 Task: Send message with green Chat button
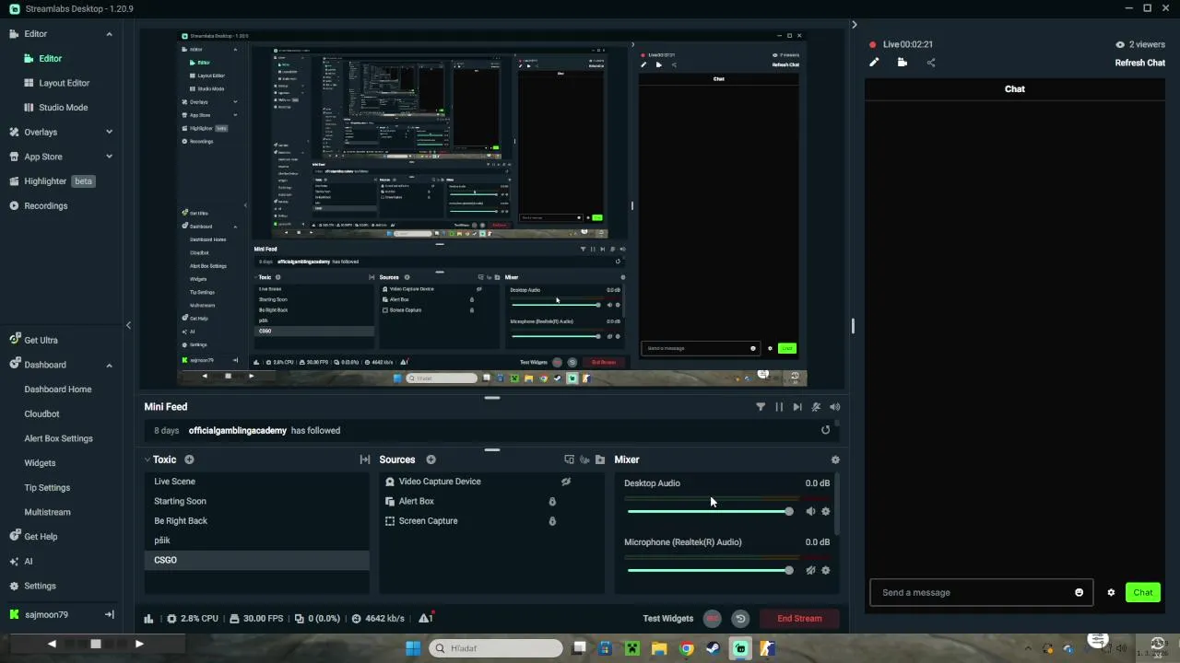pos(1143,592)
